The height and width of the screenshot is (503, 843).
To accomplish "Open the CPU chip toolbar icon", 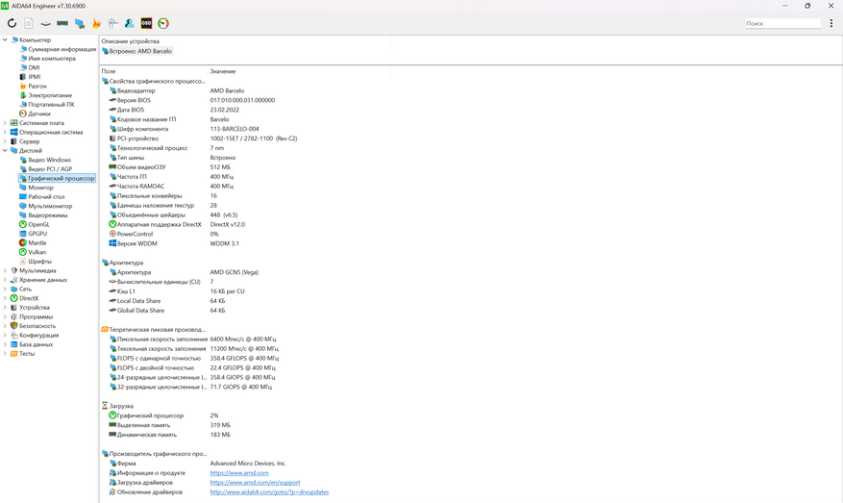I will tap(46, 23).
